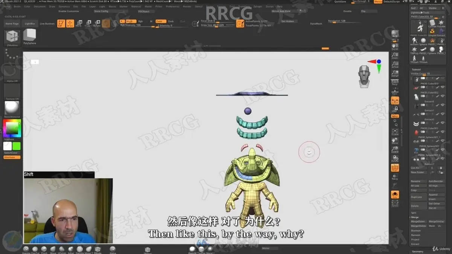
Task: Open the Material menu
Action: pyautogui.click(x=136, y=6)
